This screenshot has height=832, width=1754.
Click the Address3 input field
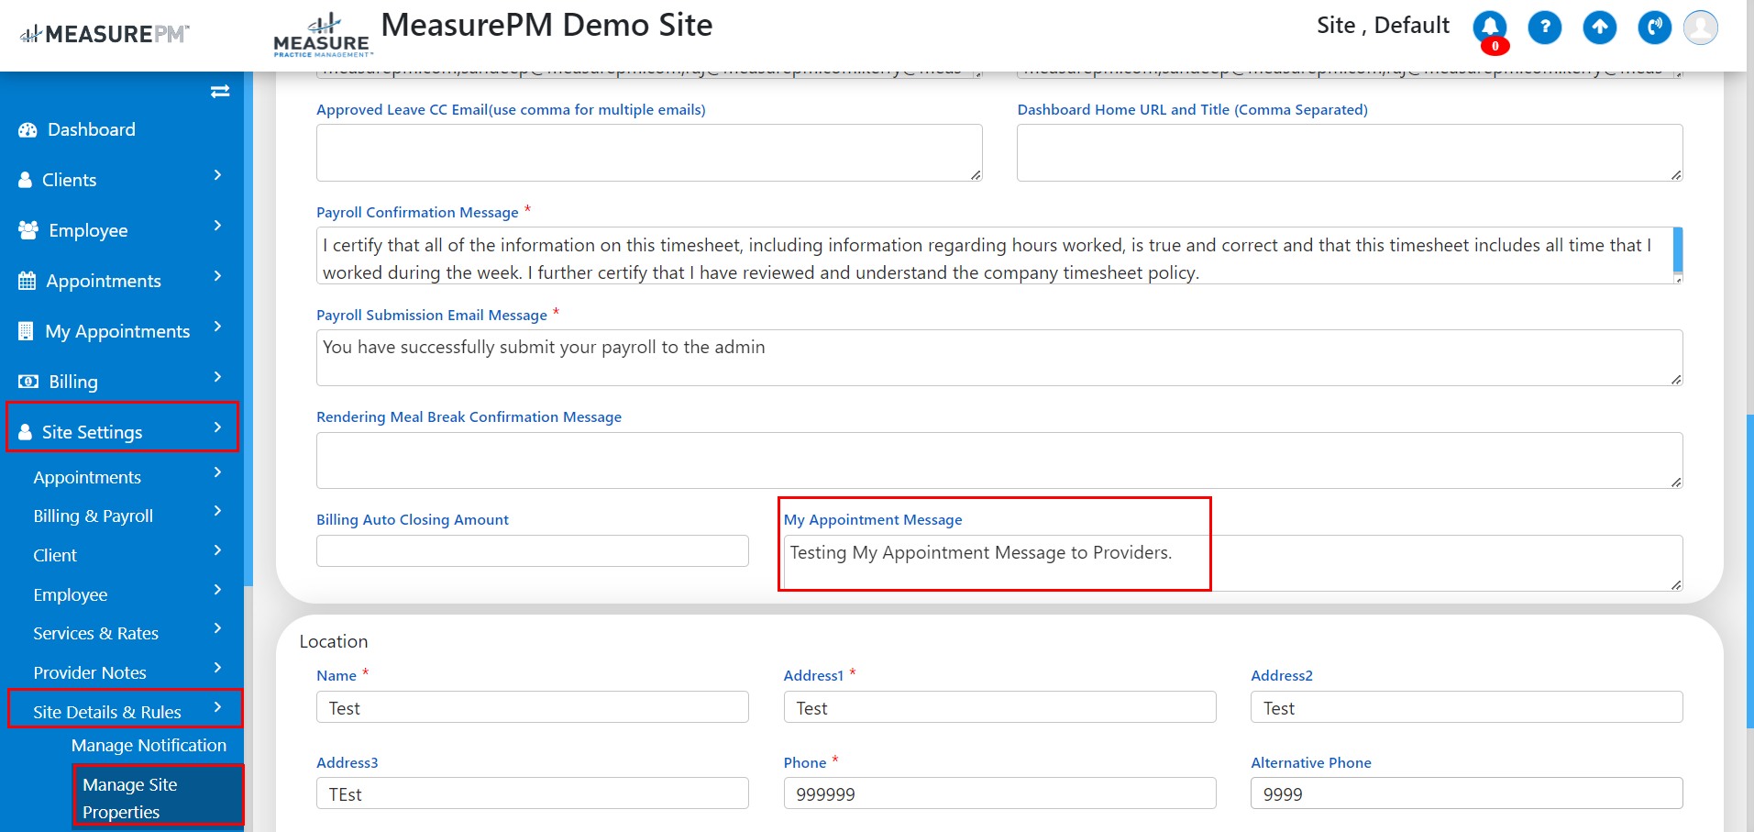click(x=533, y=793)
